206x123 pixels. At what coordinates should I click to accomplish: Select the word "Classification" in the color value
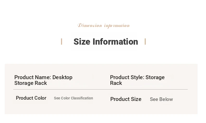82,98
